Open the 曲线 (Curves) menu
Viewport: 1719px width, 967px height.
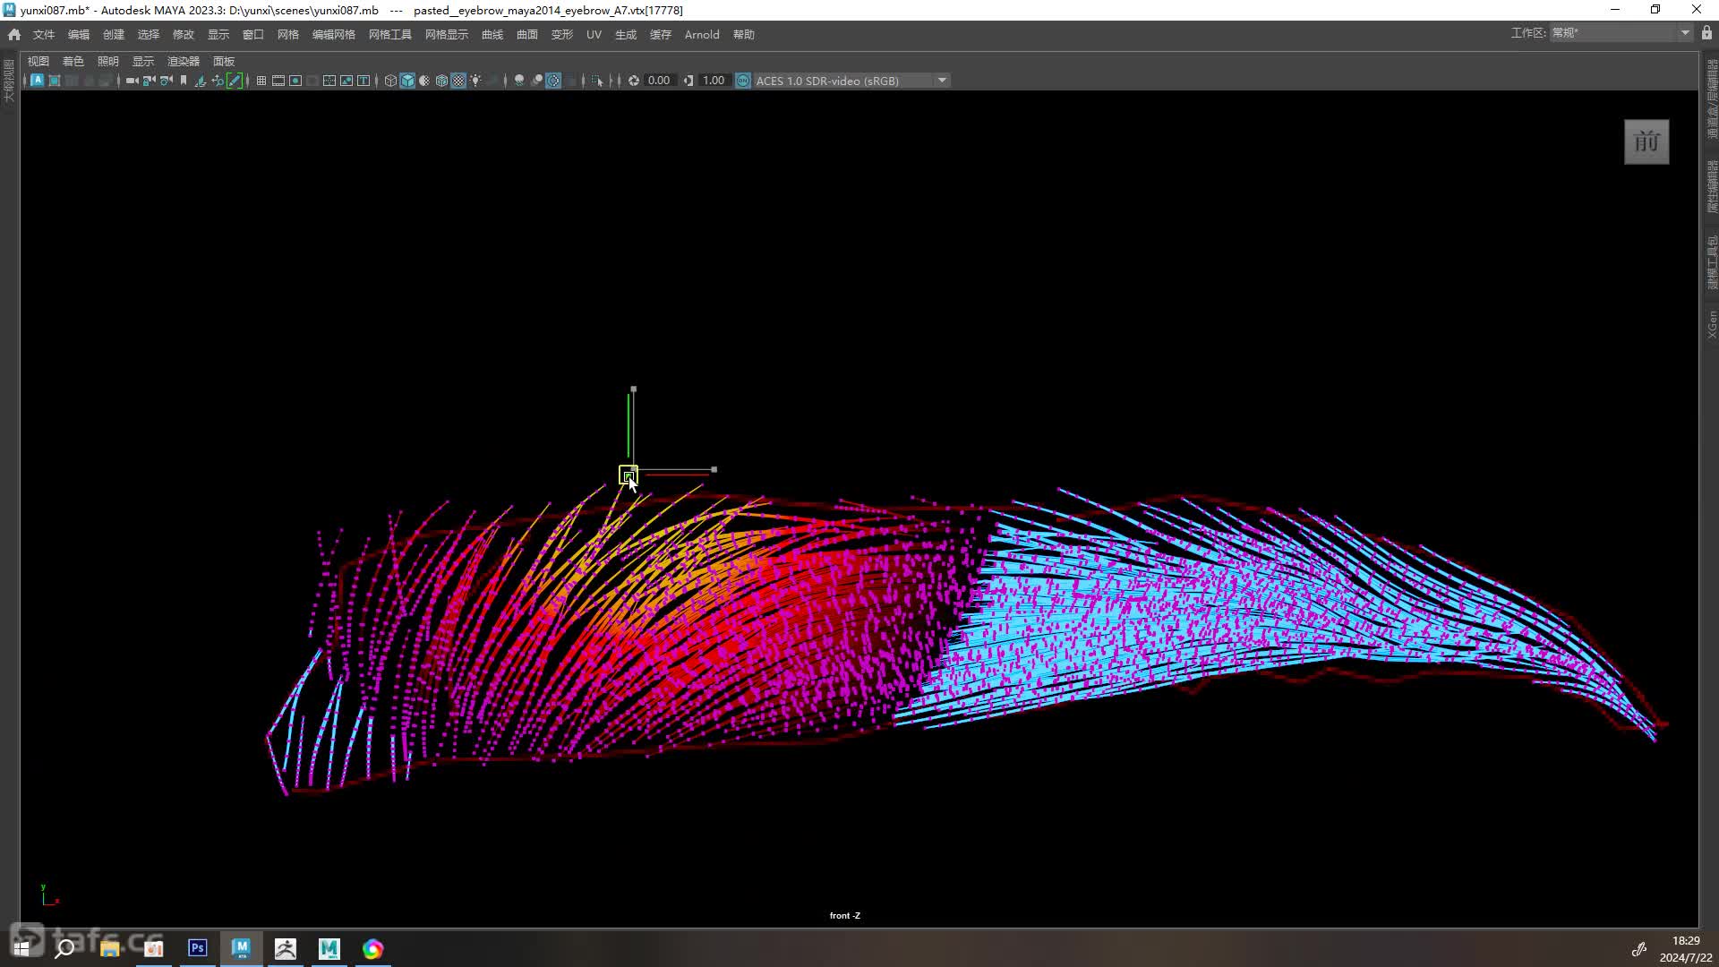tap(492, 34)
